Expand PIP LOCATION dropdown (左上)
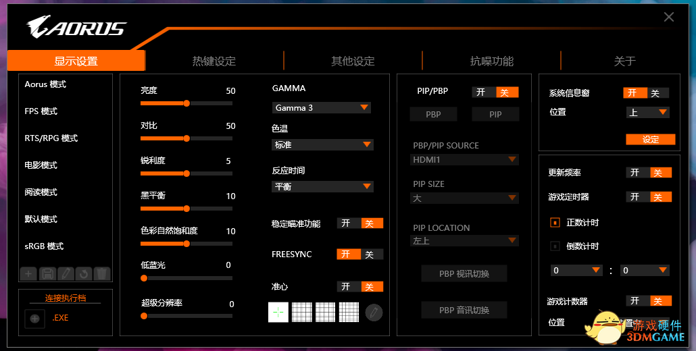 [x=464, y=241]
